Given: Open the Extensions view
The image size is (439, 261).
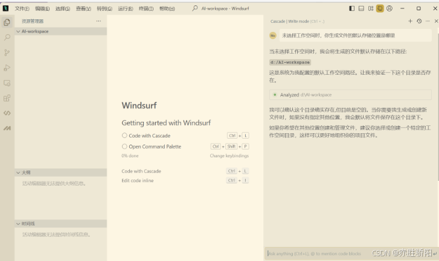Looking at the screenshot, I should pos(7,98).
